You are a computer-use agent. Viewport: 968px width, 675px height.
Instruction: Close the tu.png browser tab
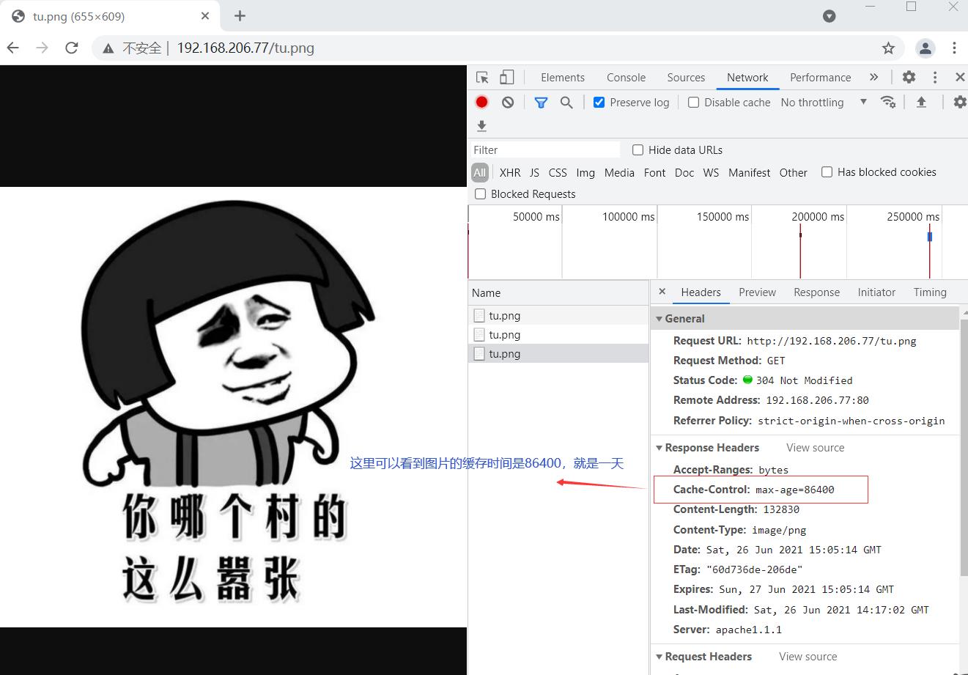[205, 15]
